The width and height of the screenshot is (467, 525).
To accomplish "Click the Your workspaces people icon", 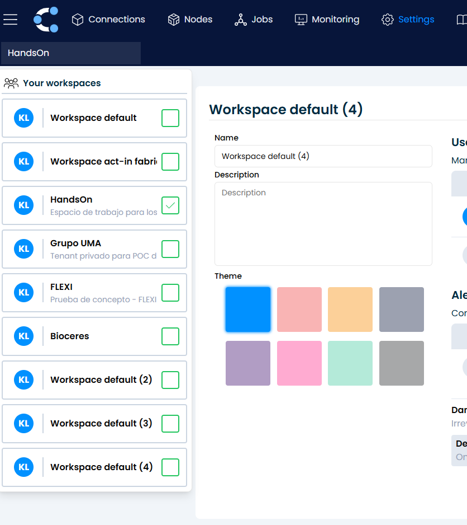I will (x=11, y=83).
